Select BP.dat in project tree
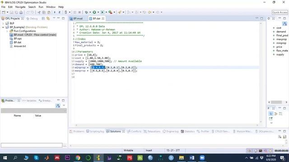 click(x=18, y=42)
